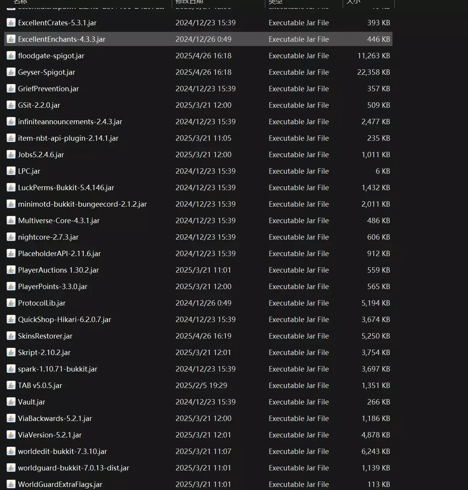This screenshot has width=468, height=490.
Task: Select the GSit-2.2.0.jar file icon
Action: [x=11, y=105]
